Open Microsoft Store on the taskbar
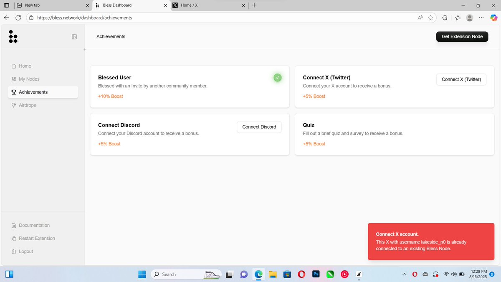Image resolution: width=501 pixels, height=282 pixels. pos(287,274)
